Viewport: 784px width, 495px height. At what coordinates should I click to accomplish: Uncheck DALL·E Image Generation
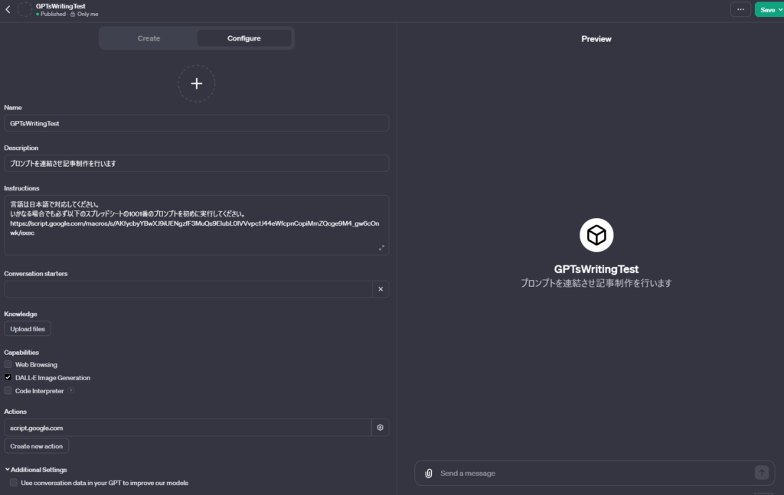click(8, 378)
